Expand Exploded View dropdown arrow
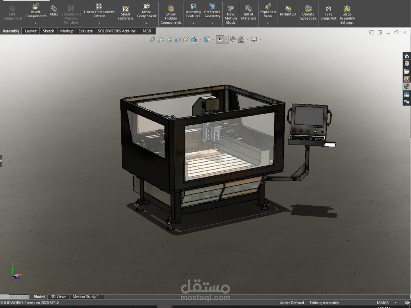The image size is (411, 308). [x=268, y=23]
